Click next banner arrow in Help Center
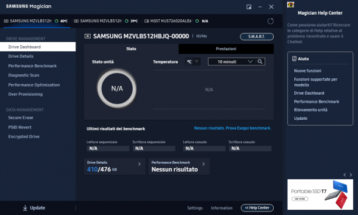 click(351, 175)
